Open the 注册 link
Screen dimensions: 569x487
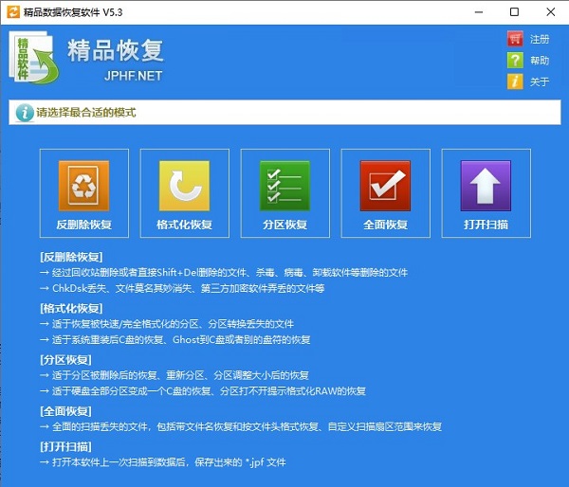click(x=540, y=39)
